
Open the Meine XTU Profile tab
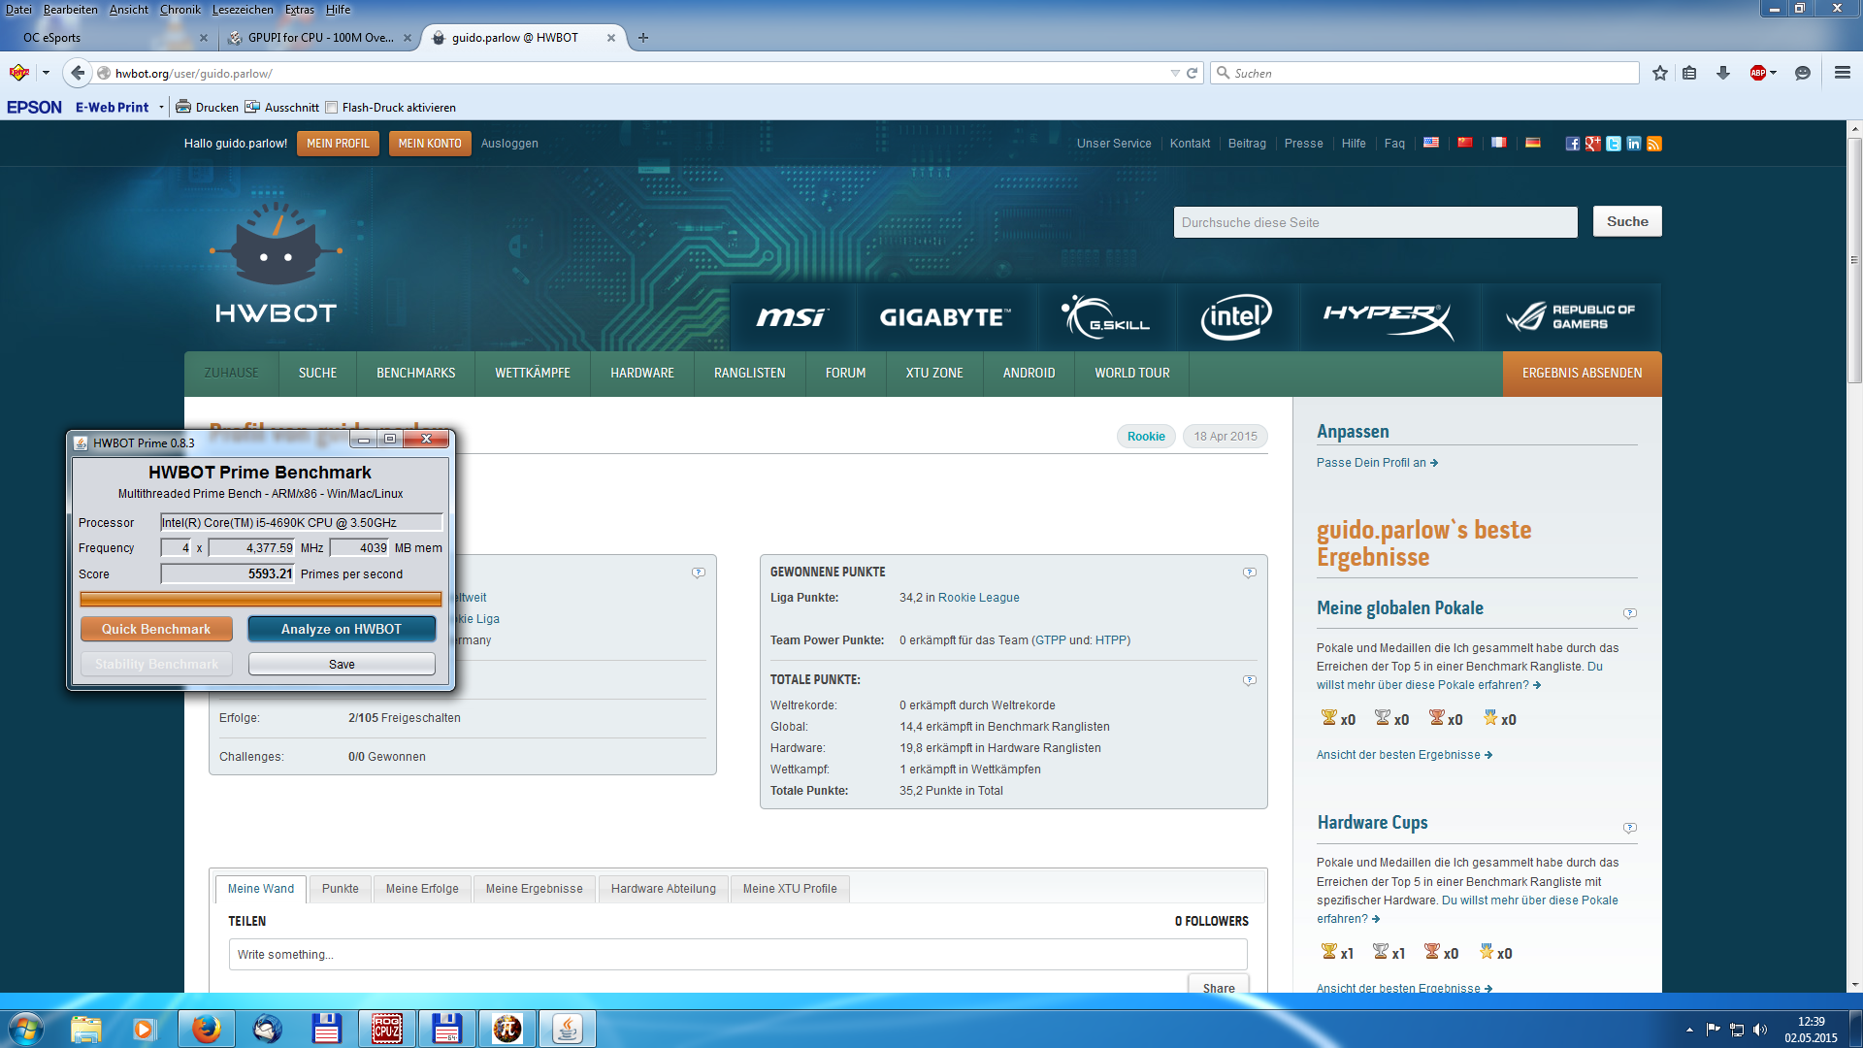click(790, 889)
